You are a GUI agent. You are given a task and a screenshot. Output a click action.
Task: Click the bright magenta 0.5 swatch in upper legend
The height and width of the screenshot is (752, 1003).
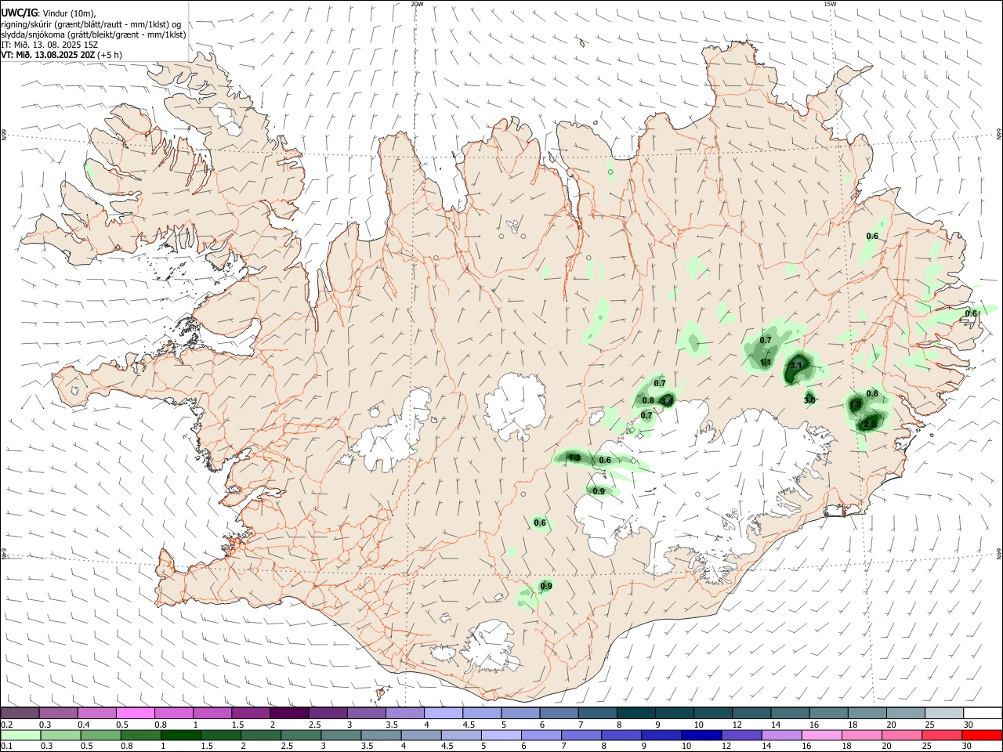click(x=136, y=714)
